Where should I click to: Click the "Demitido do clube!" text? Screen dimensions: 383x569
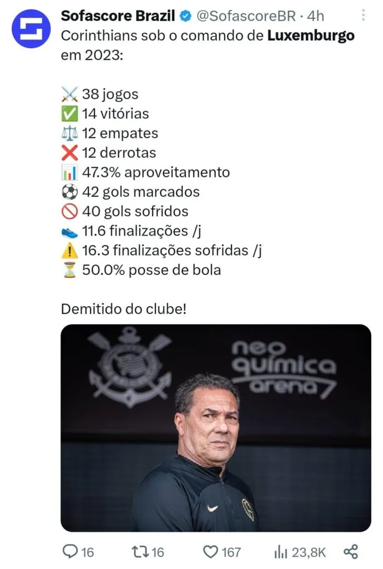pyautogui.click(x=124, y=308)
